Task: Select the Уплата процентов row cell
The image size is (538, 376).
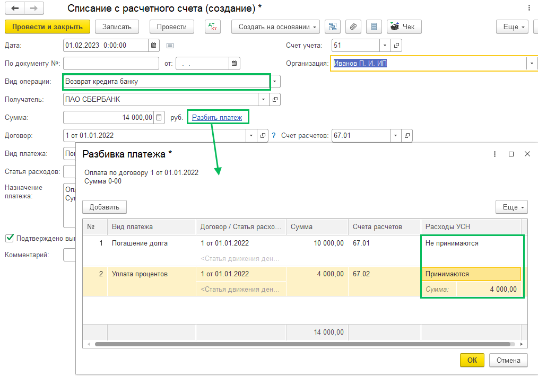Action: point(140,274)
